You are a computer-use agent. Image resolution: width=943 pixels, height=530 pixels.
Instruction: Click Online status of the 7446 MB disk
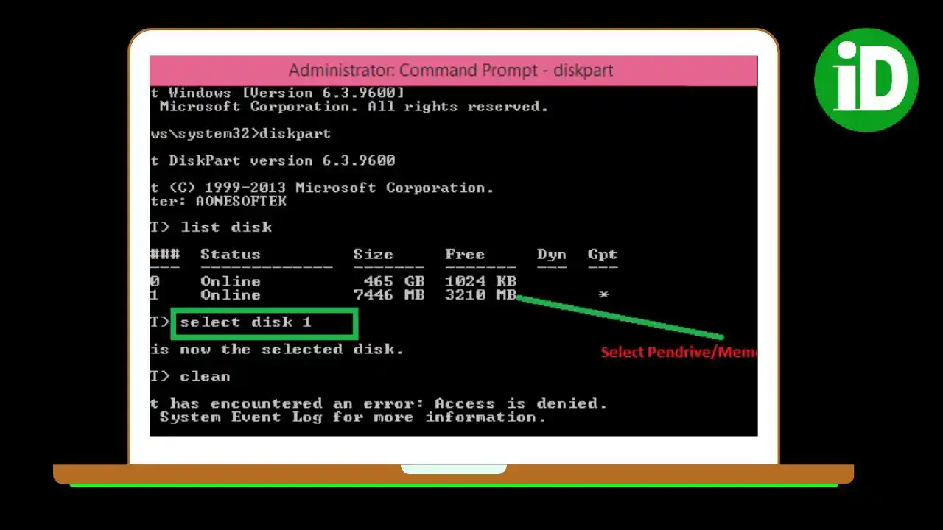click(x=231, y=295)
